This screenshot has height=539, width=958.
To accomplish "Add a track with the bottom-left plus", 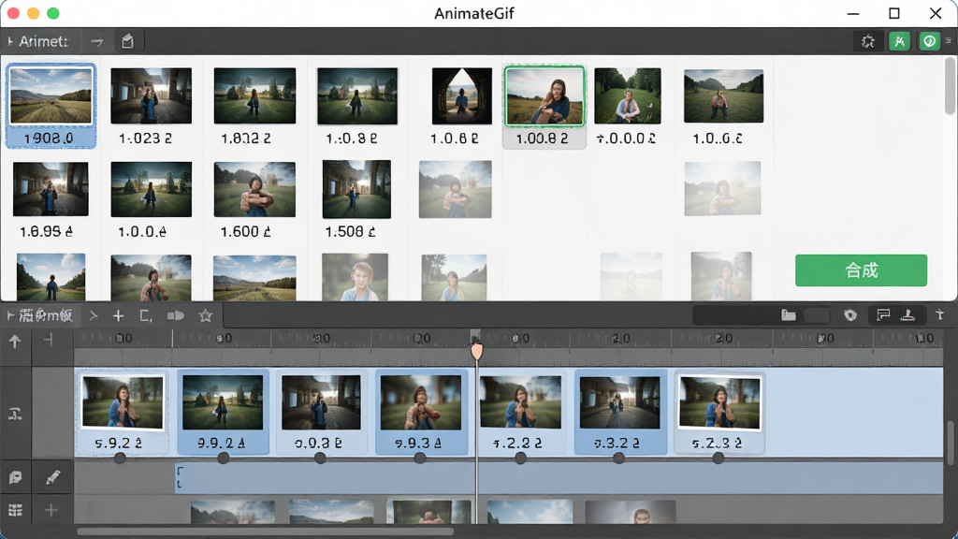I will 51,510.
